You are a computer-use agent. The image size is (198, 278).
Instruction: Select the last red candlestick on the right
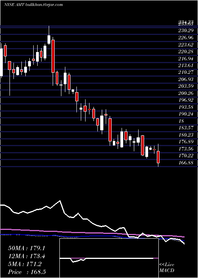[x=158, y=157]
